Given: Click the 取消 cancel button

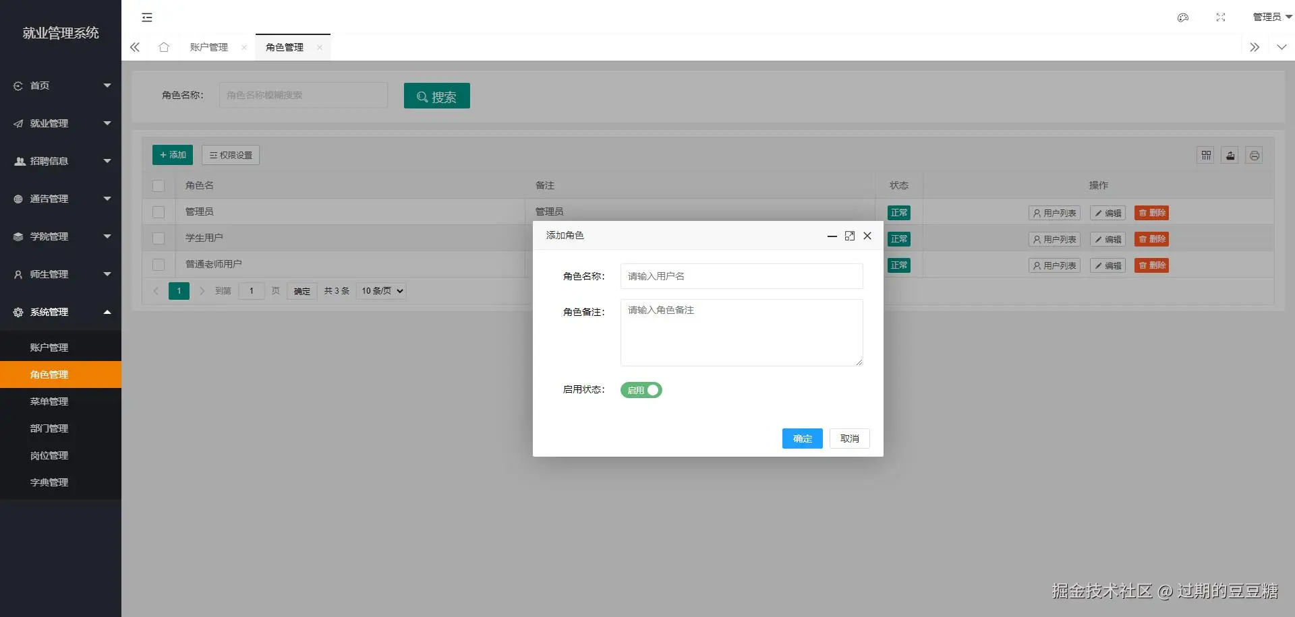Looking at the screenshot, I should tap(849, 439).
